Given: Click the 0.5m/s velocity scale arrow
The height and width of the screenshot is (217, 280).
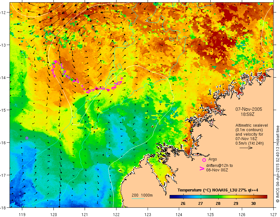Looking at the screenshot, I should pyautogui.click(x=246, y=148).
